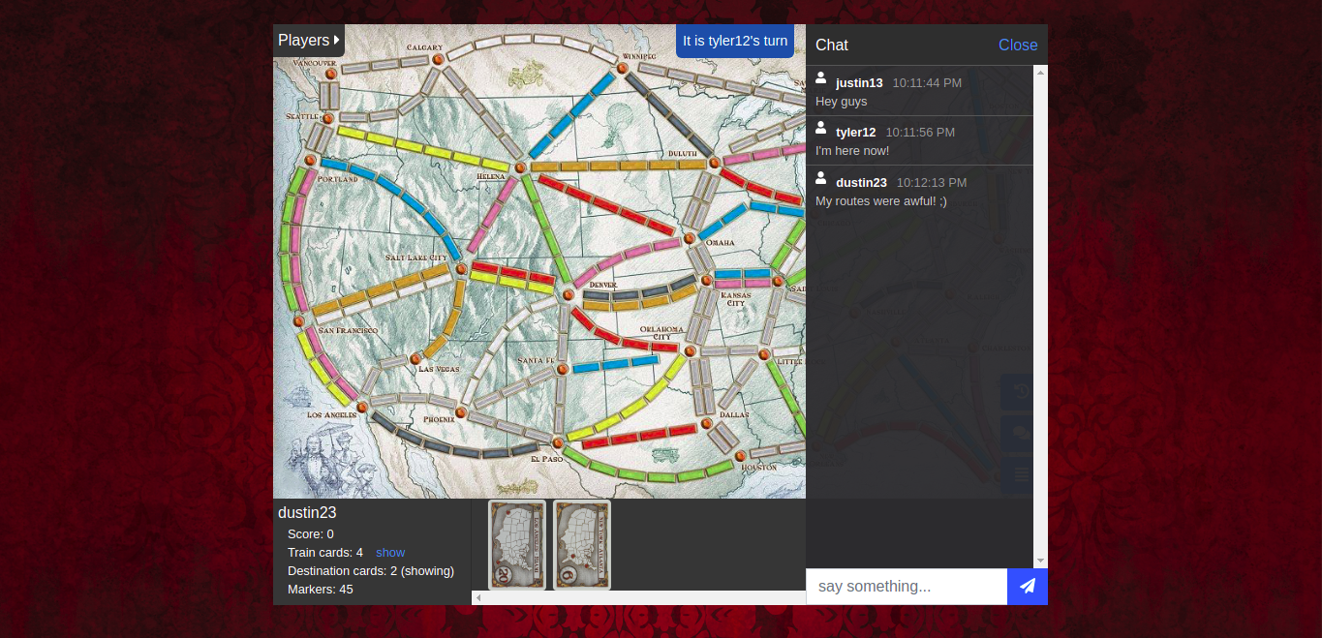Click dustin23's user avatar icon in chat
Viewport: 1322px width, 638px height.
point(821,178)
